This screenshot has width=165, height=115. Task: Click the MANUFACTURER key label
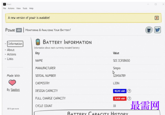45,68
